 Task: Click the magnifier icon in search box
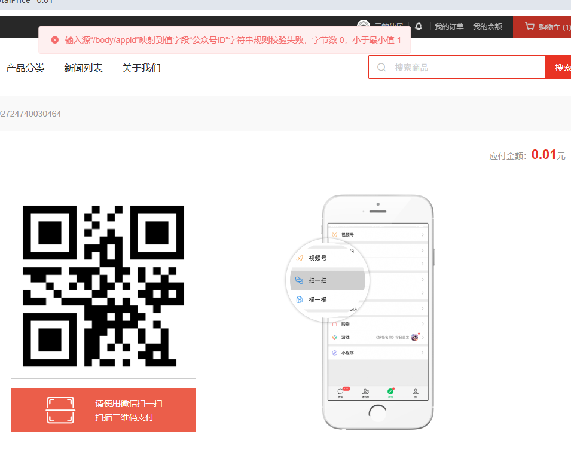381,68
